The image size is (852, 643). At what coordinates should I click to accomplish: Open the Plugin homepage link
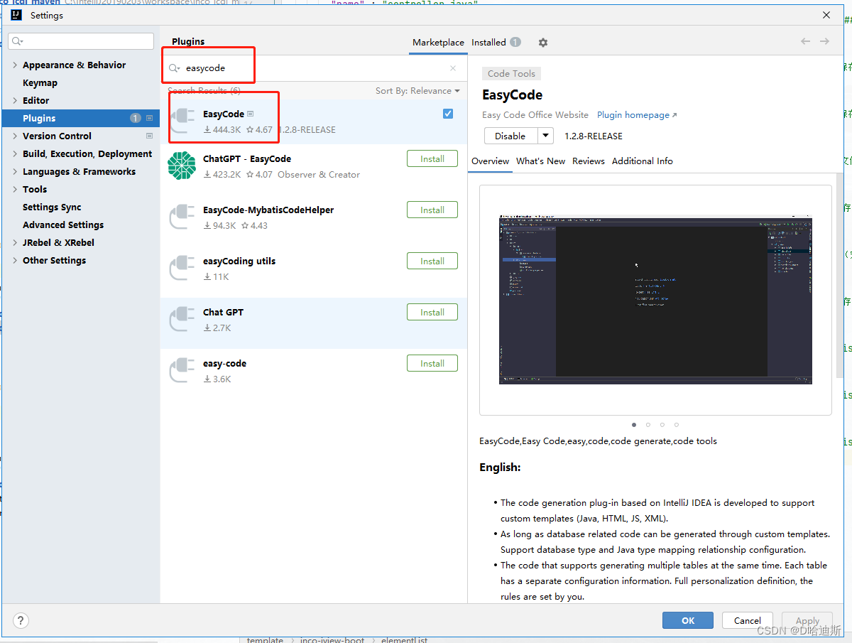point(633,114)
